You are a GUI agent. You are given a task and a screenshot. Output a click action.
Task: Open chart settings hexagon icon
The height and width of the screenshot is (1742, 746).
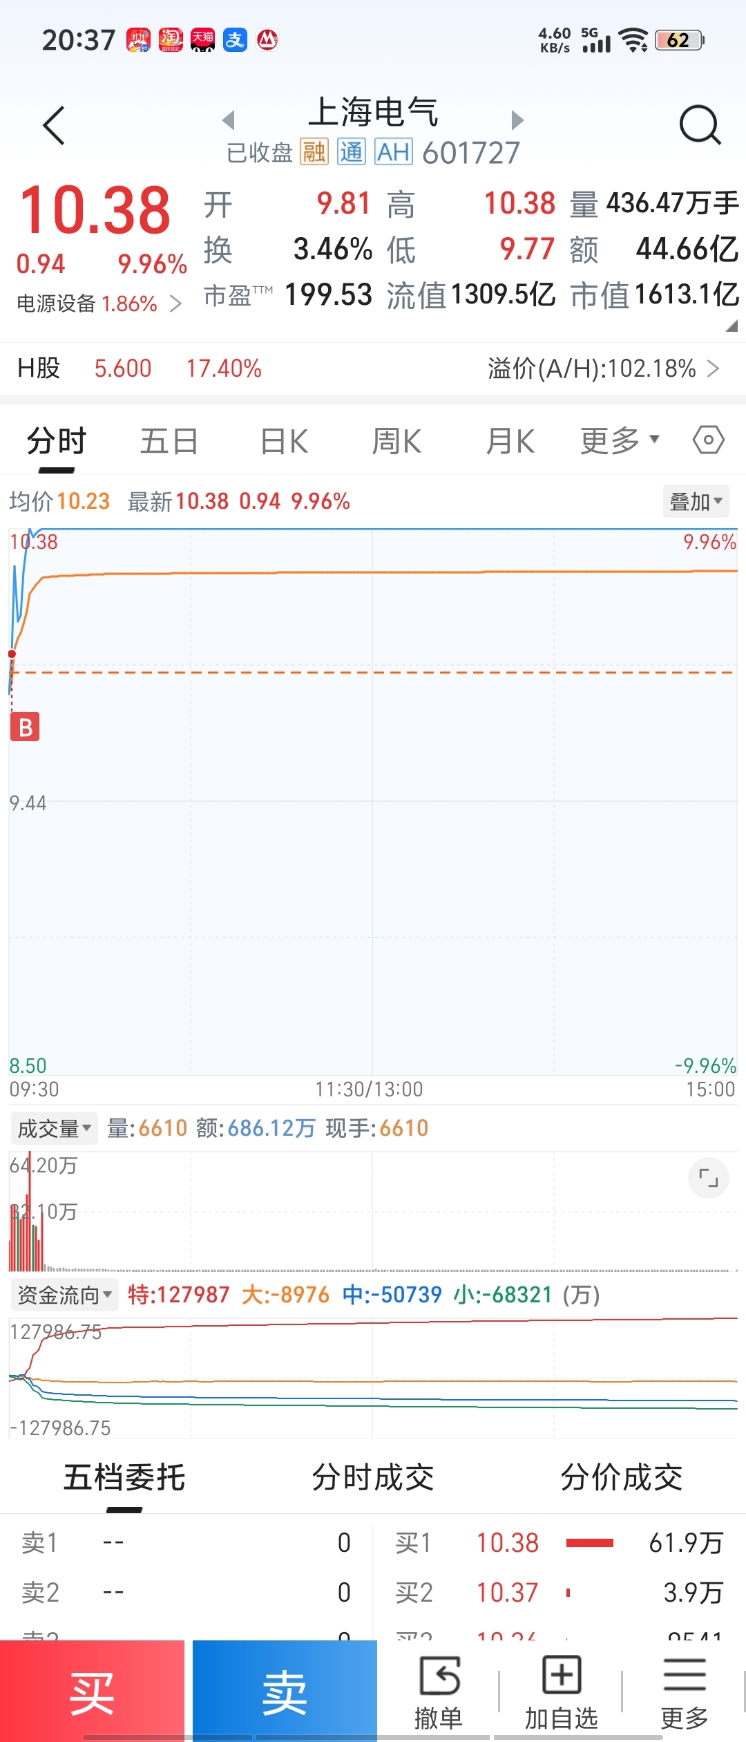click(708, 440)
